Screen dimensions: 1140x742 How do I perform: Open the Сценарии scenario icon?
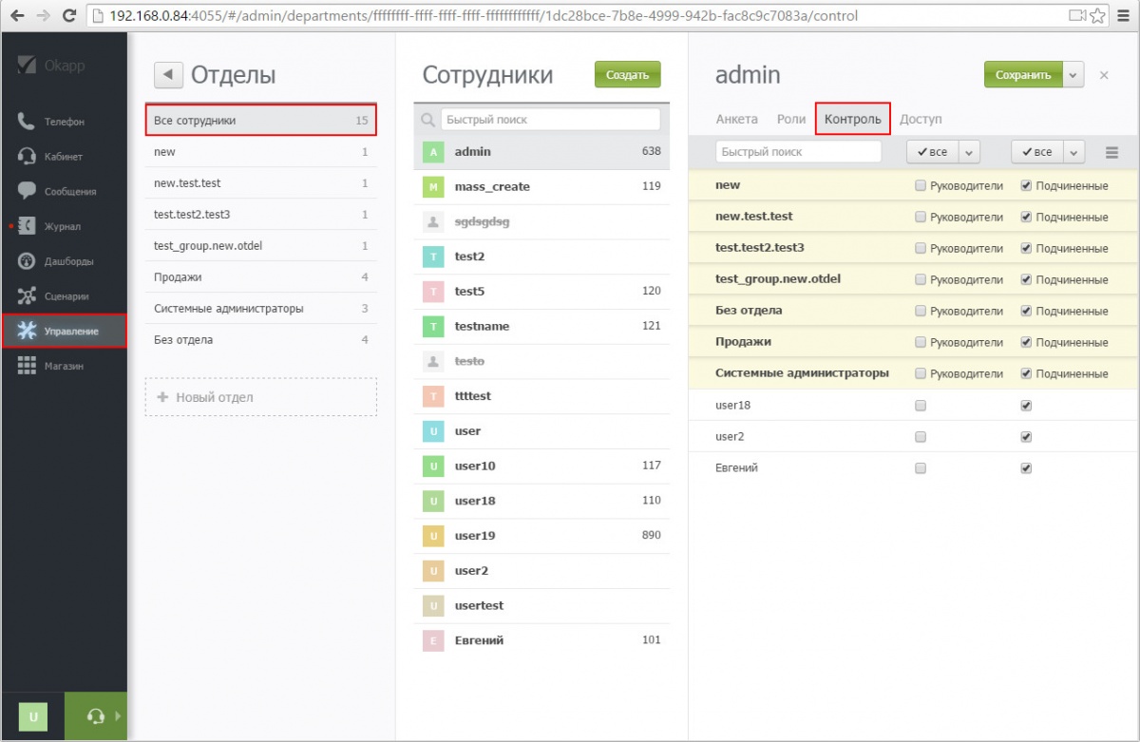(27, 295)
